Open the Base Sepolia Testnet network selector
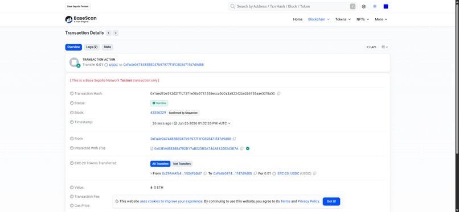 78,6
